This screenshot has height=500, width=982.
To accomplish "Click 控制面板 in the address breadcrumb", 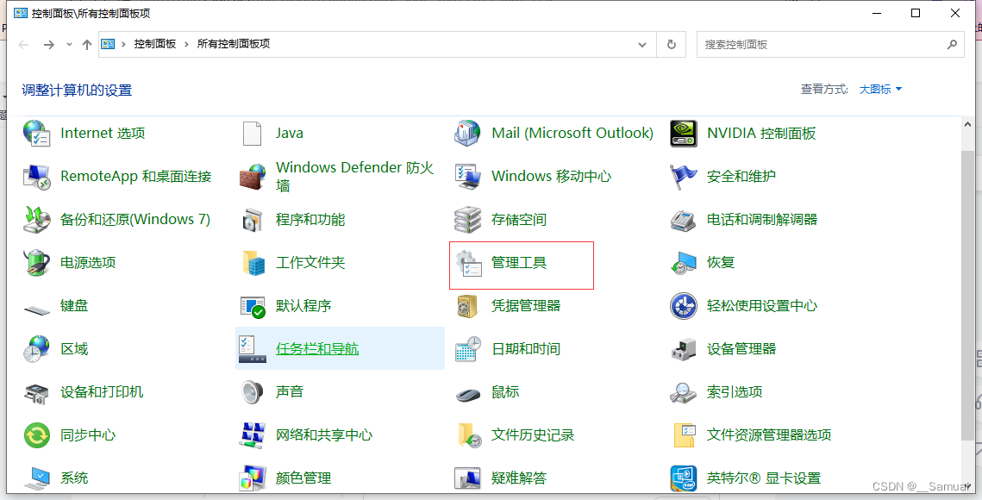I will [154, 45].
